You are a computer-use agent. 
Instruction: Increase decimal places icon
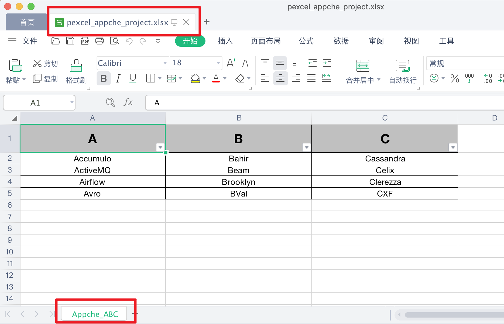488,78
